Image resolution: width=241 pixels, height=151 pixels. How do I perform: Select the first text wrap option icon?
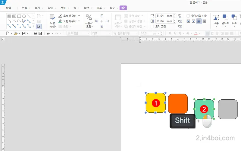pyautogui.click(x=188, y=21)
